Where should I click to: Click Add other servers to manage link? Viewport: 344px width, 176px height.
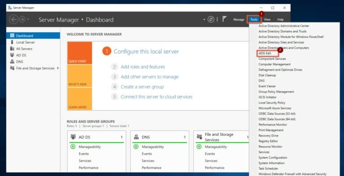150,77
